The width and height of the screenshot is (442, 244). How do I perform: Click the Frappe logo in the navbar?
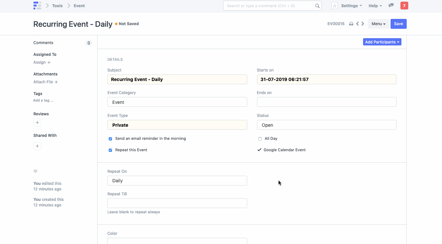[x=37, y=6]
